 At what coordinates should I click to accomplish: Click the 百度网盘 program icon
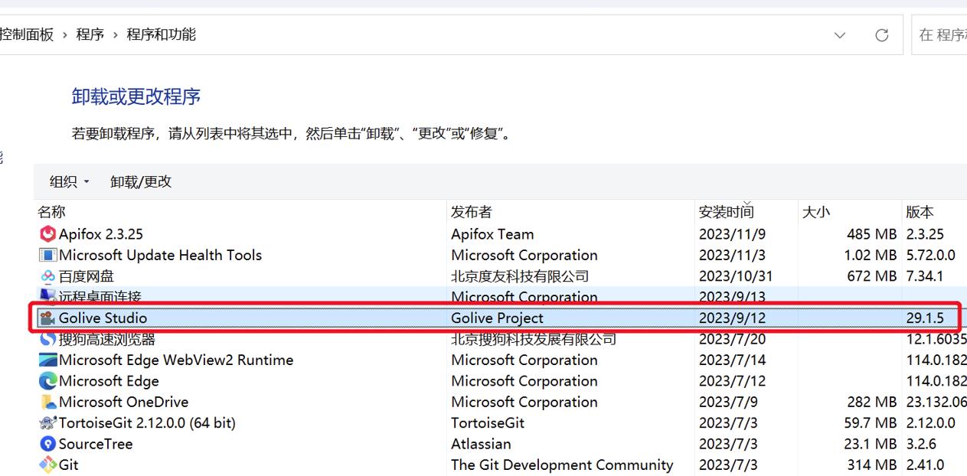(x=48, y=276)
